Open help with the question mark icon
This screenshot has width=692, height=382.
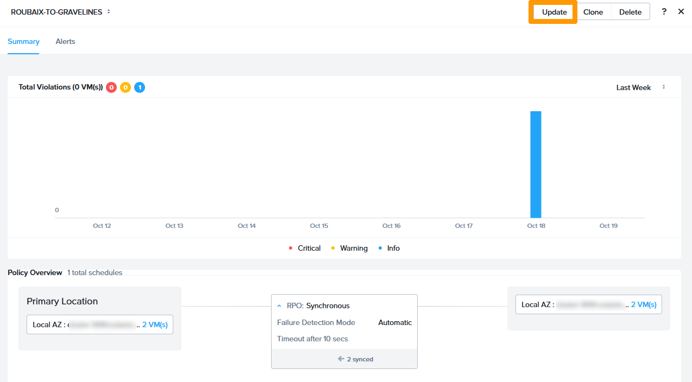664,11
